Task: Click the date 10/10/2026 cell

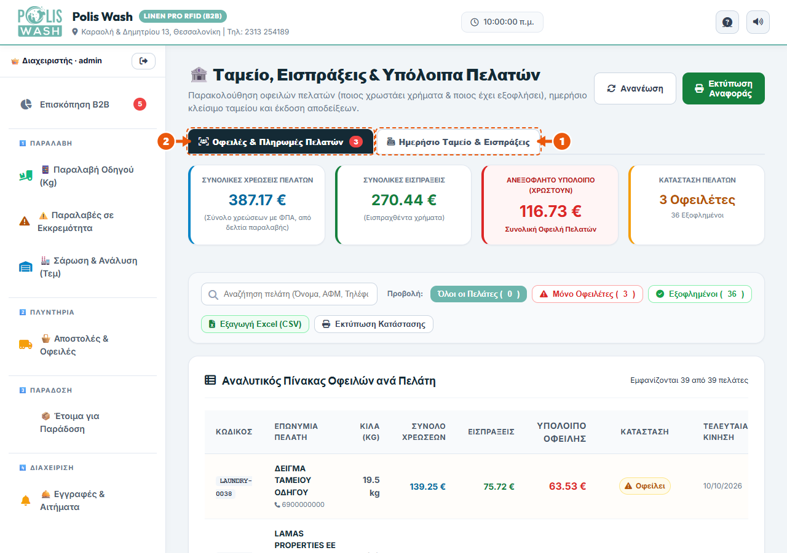Action: coord(722,486)
